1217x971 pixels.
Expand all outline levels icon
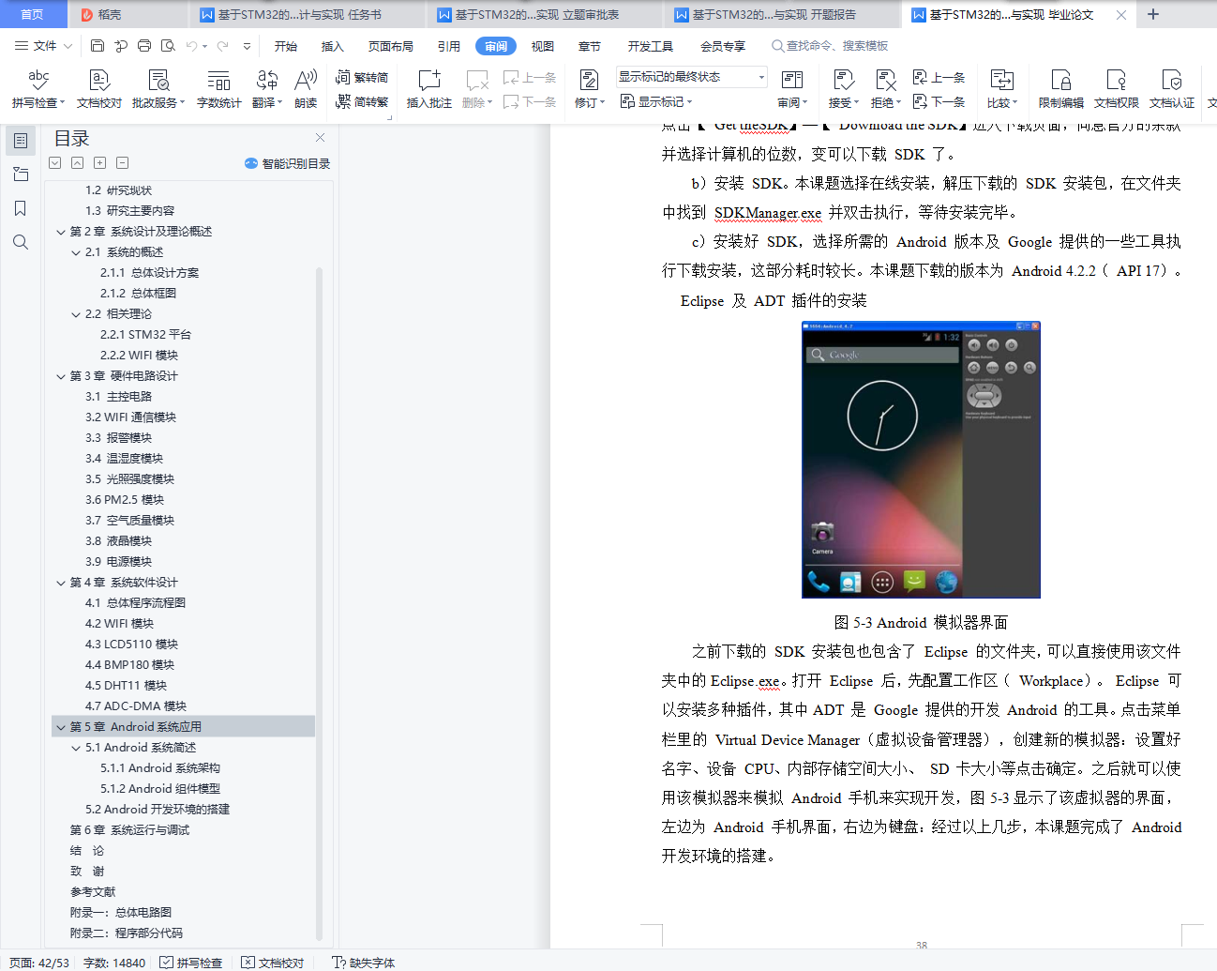[x=99, y=162]
